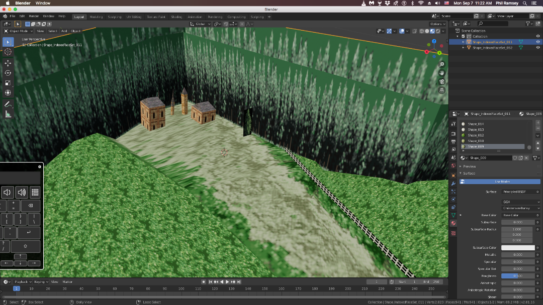Image resolution: width=543 pixels, height=305 pixels.
Task: Open the Modifier properties wrench tab
Action: (454, 184)
